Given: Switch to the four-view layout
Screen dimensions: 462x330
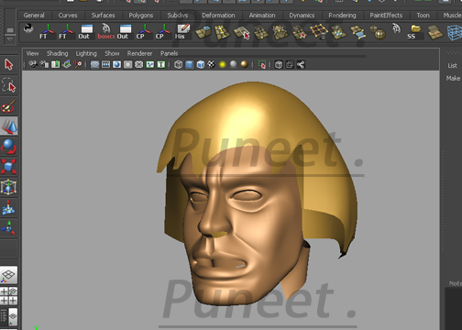Looking at the screenshot, I should (x=9, y=296).
